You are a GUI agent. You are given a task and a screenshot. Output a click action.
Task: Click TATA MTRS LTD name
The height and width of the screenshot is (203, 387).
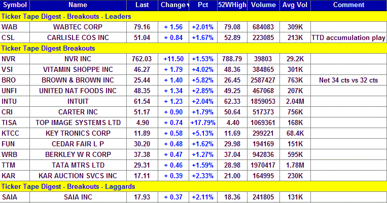(78, 165)
